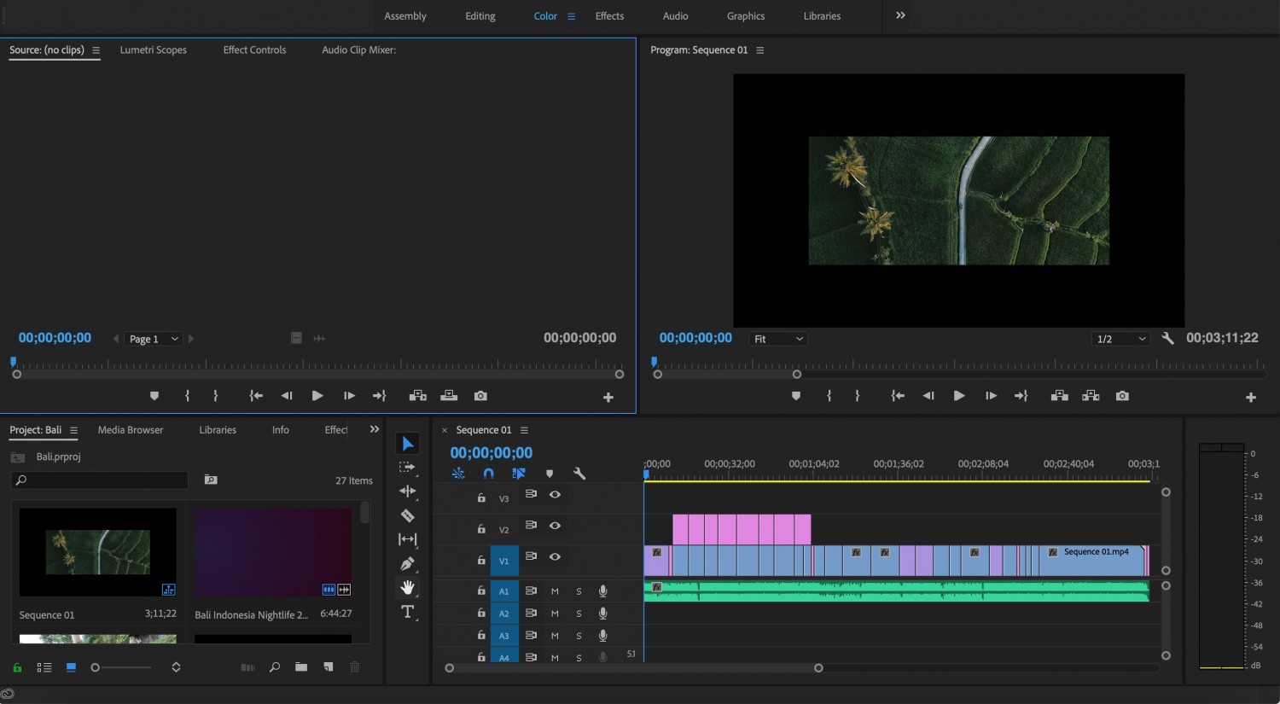Switch to the Editing workspace tab
Image resolution: width=1280 pixels, height=704 pixels.
(x=480, y=16)
